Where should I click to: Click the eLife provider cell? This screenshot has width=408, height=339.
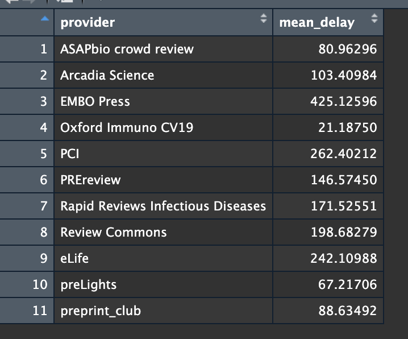point(74,258)
